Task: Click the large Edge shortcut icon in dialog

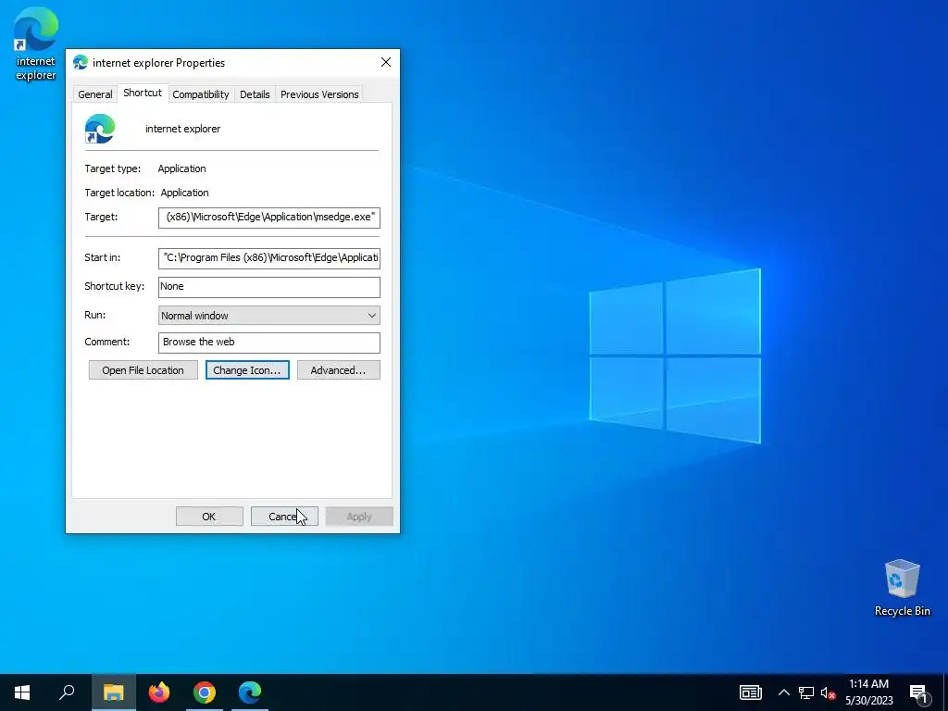Action: tap(100, 129)
